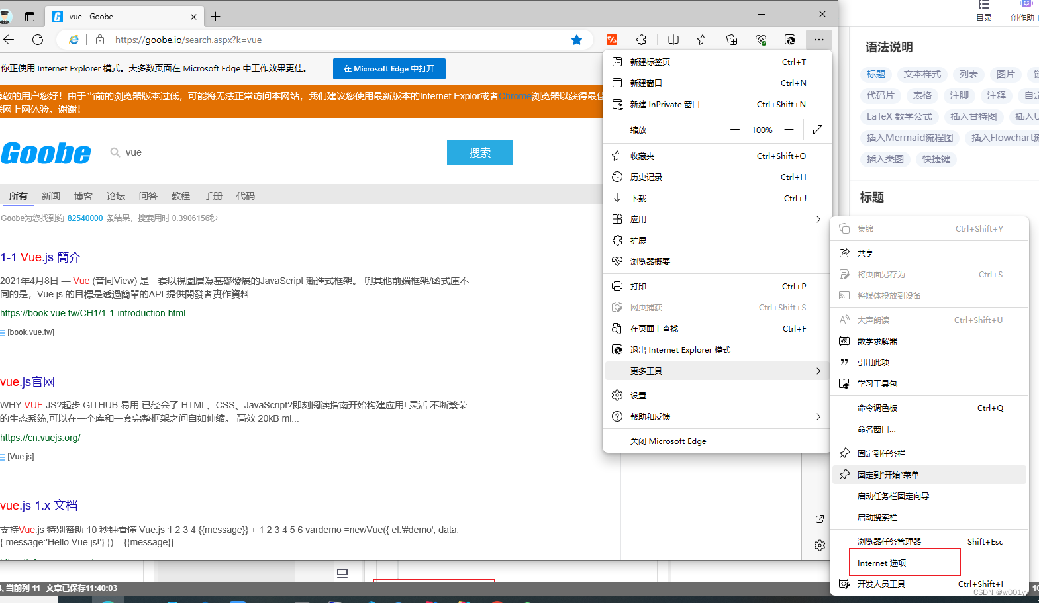The image size is (1039, 603).
Task: Select New window menu entry
Action: coord(717,83)
